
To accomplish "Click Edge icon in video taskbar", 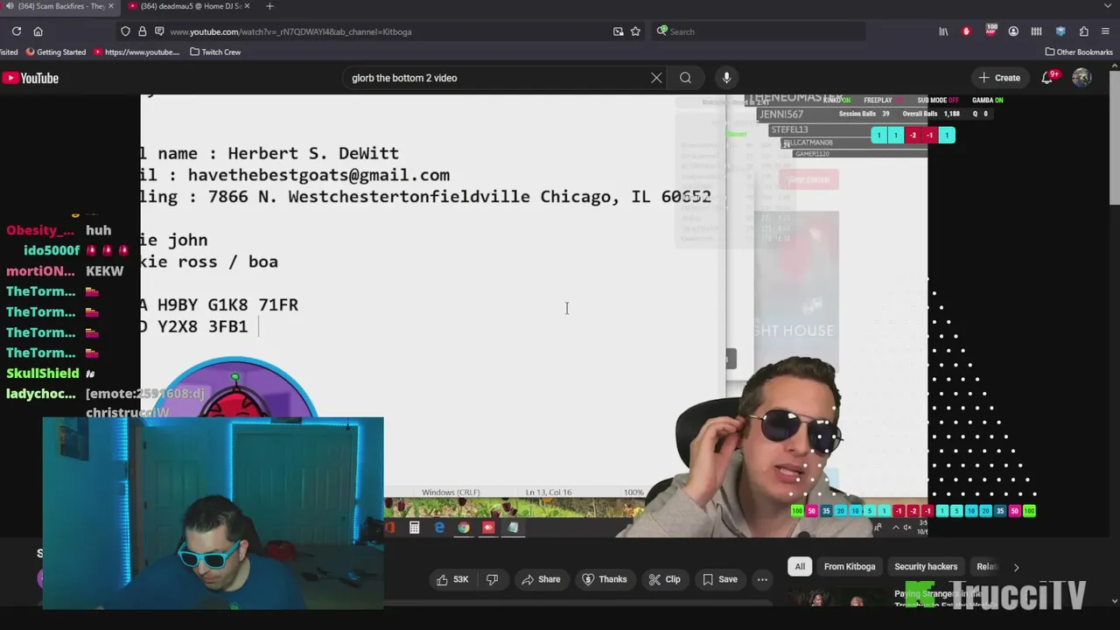I will point(439,528).
